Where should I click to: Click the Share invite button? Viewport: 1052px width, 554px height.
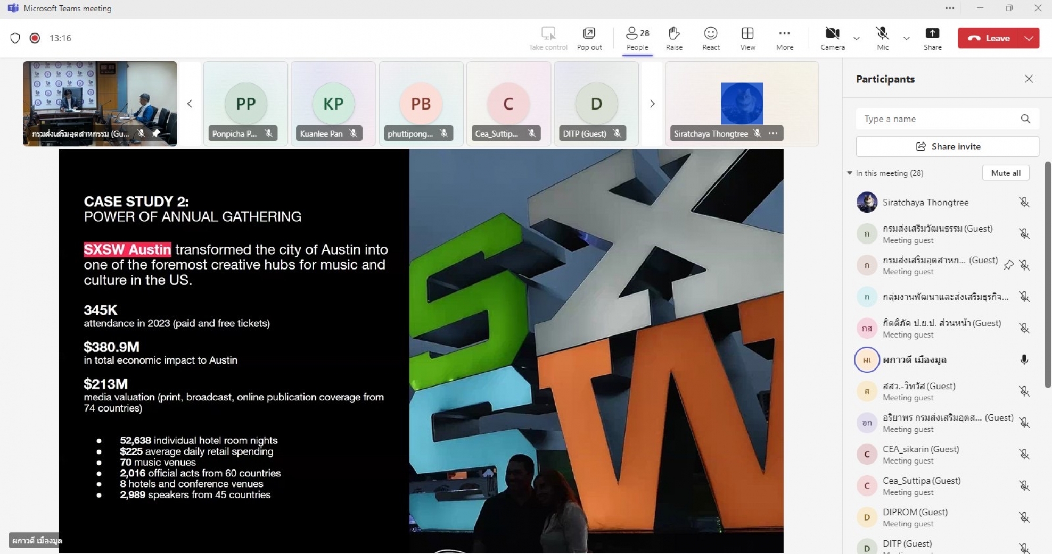tap(947, 146)
